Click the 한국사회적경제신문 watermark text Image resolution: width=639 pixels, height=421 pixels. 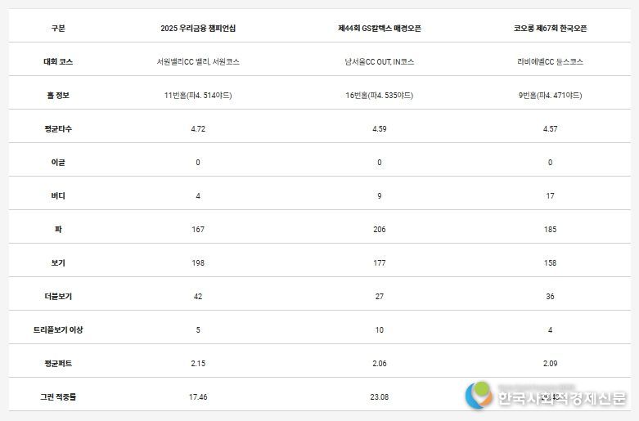[x=560, y=398]
